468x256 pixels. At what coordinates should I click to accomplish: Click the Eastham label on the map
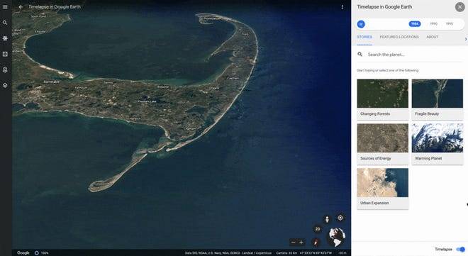coord(233,79)
